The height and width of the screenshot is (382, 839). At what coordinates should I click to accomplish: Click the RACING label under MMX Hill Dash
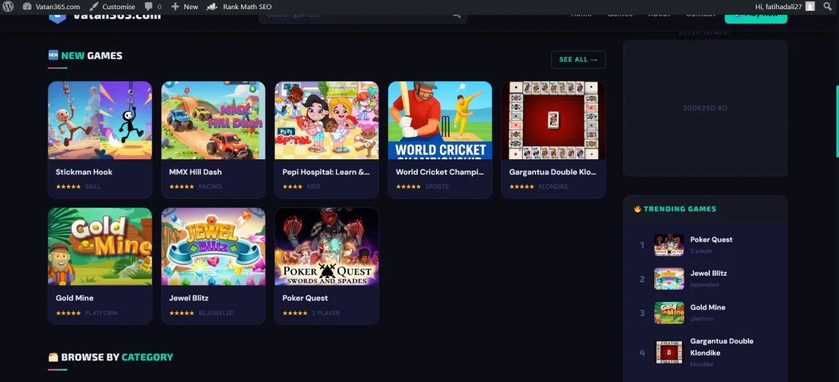210,187
